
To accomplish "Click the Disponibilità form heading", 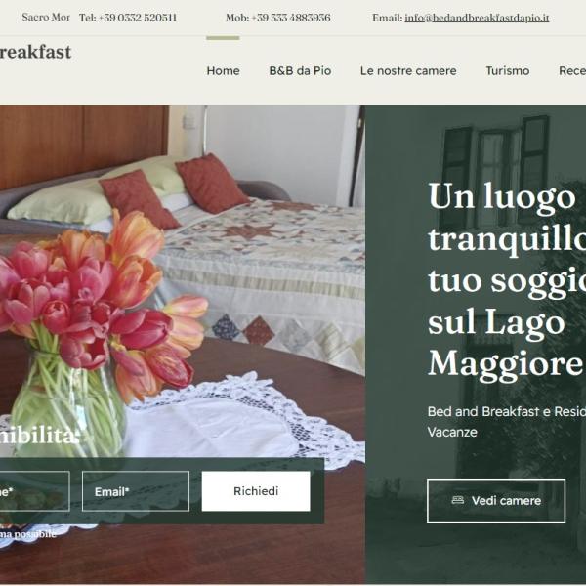I will (39, 437).
